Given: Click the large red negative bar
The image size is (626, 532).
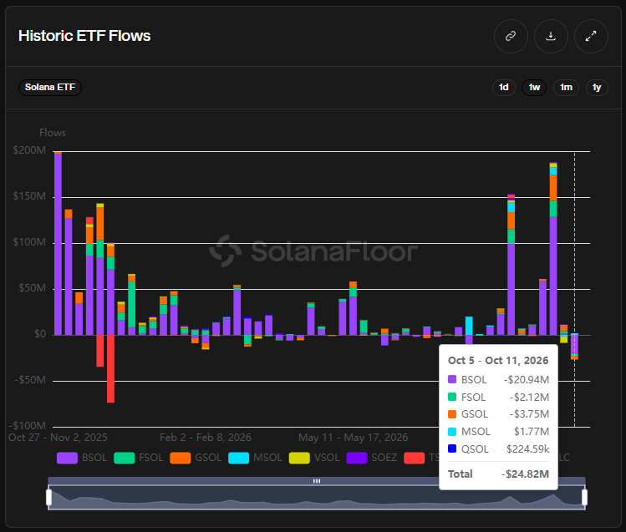Looking at the screenshot, I should pos(110,369).
